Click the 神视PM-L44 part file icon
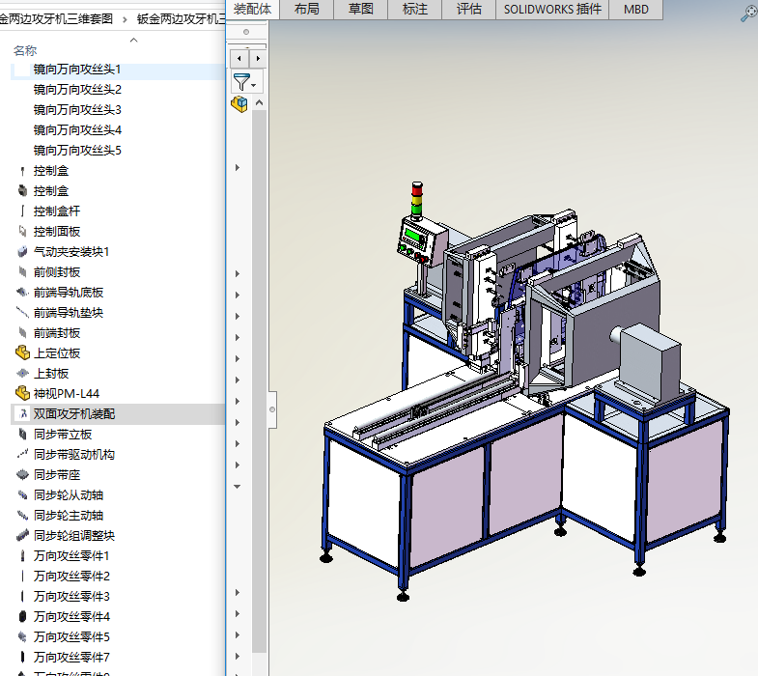 tap(22, 393)
